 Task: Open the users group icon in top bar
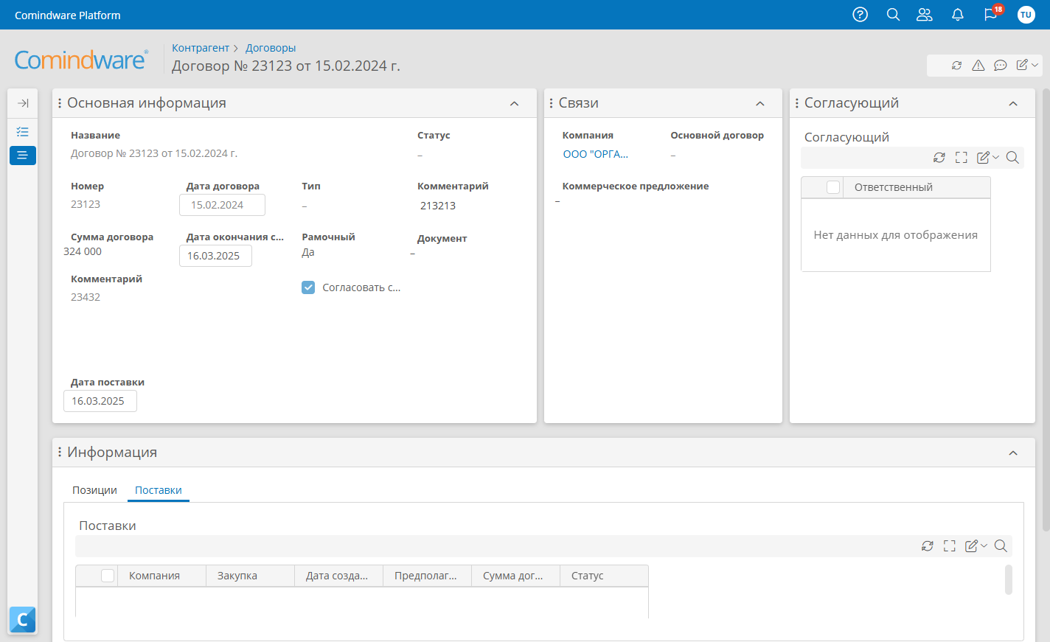(925, 15)
